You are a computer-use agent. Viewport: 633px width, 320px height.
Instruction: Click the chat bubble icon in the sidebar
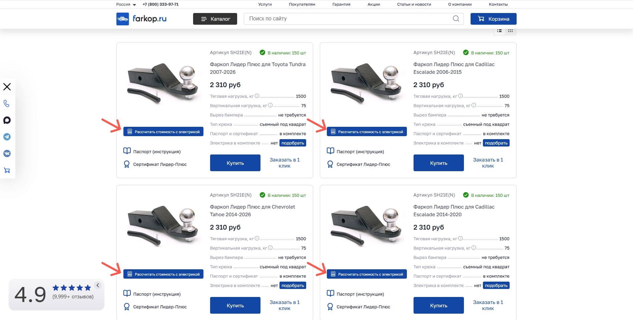coord(7,120)
